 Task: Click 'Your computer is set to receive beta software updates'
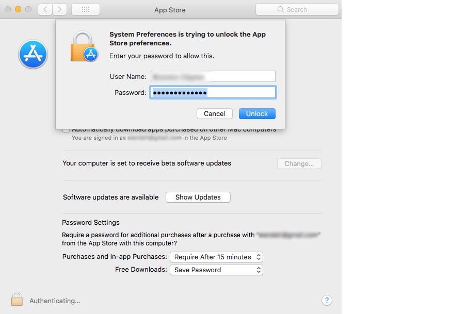point(147,163)
